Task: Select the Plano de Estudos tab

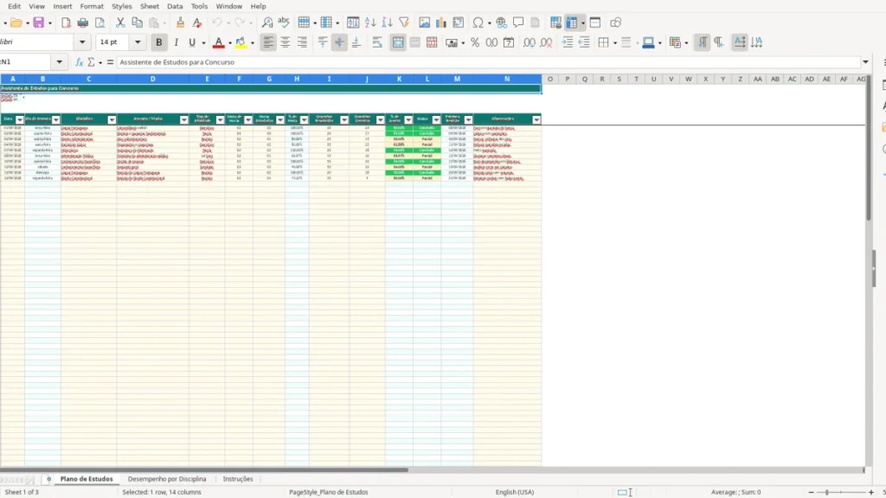Action: pyautogui.click(x=87, y=479)
